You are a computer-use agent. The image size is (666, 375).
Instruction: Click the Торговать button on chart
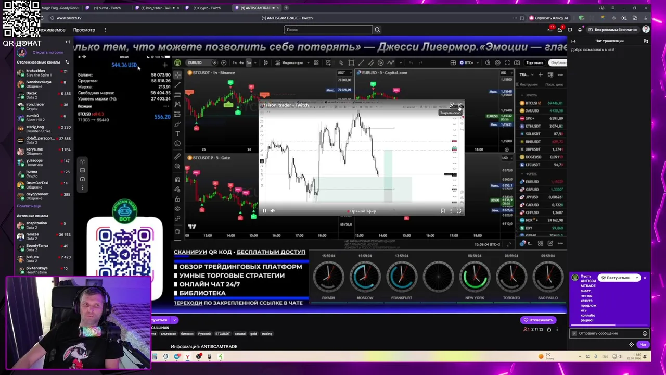tap(534, 63)
